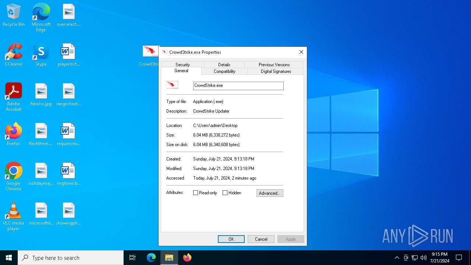Show hidden system tray icons

click(397, 258)
